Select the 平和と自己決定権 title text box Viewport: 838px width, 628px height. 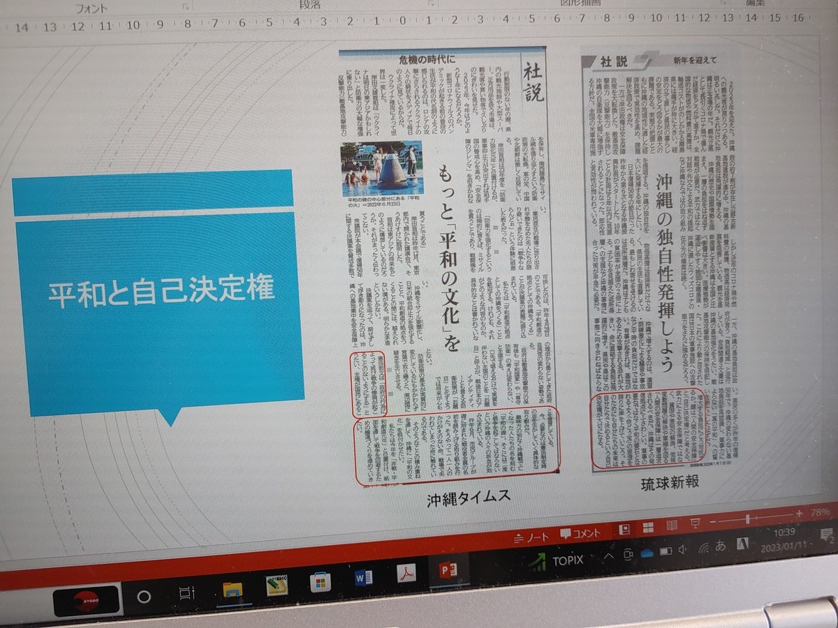[161, 292]
